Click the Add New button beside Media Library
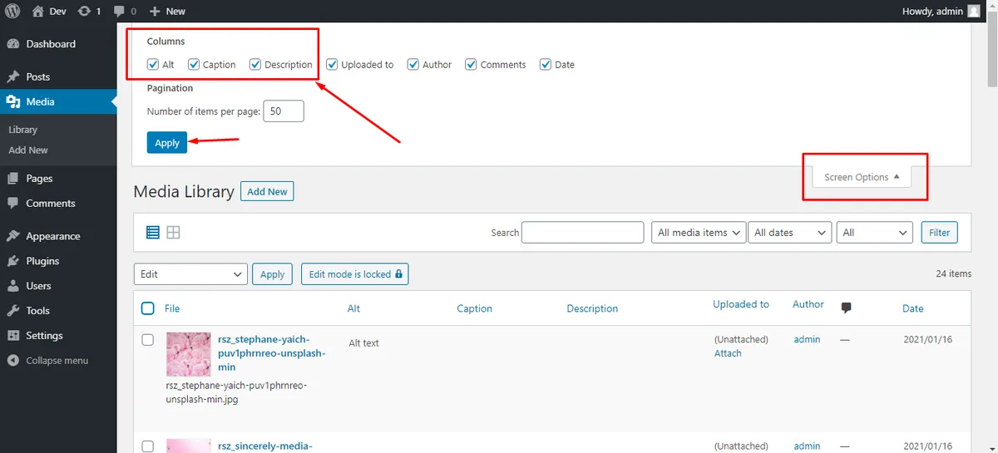This screenshot has width=998, height=453. tap(267, 191)
